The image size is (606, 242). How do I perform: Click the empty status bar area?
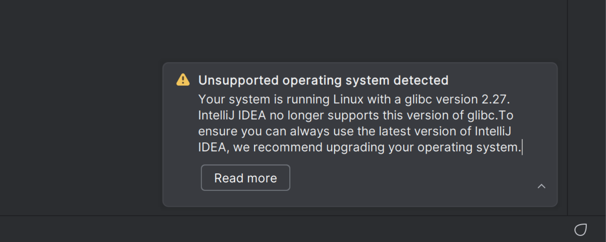point(283,229)
